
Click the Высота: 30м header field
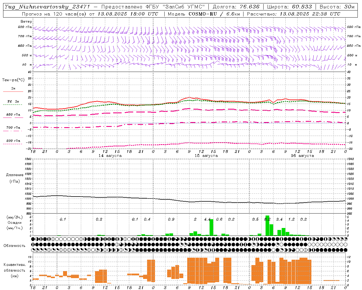click(337, 7)
